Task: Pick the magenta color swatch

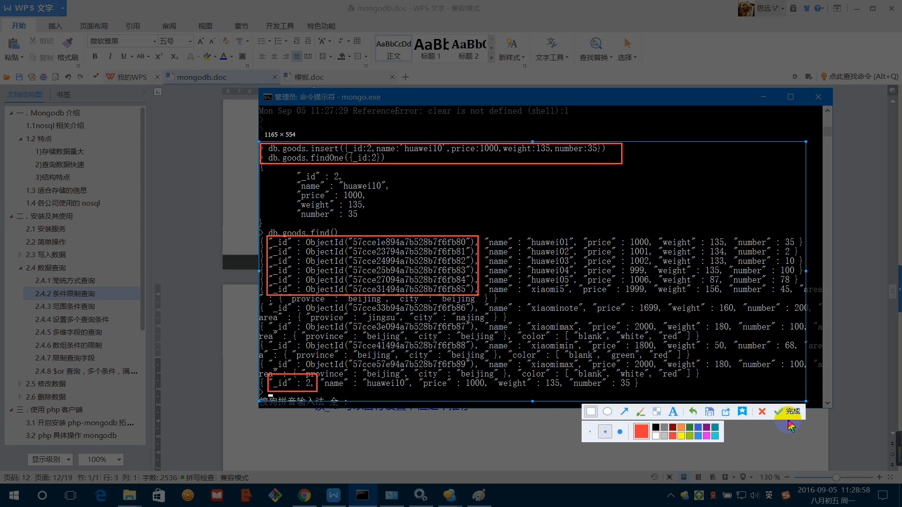Action: pyautogui.click(x=706, y=436)
